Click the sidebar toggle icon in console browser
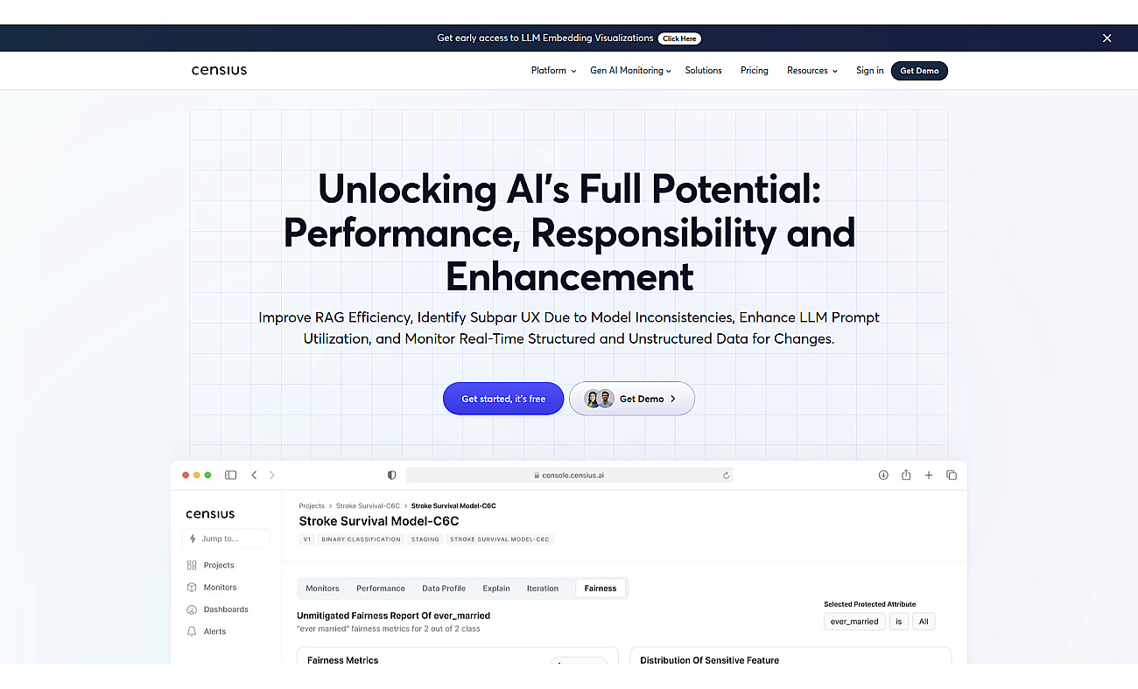The width and height of the screenshot is (1138, 689). click(231, 475)
